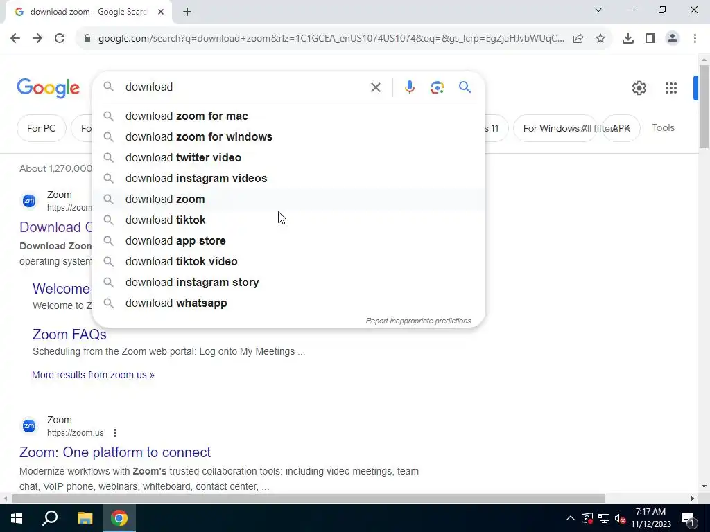Choose suggestion download tiktok video
This screenshot has width=710, height=532.
tap(288, 262)
